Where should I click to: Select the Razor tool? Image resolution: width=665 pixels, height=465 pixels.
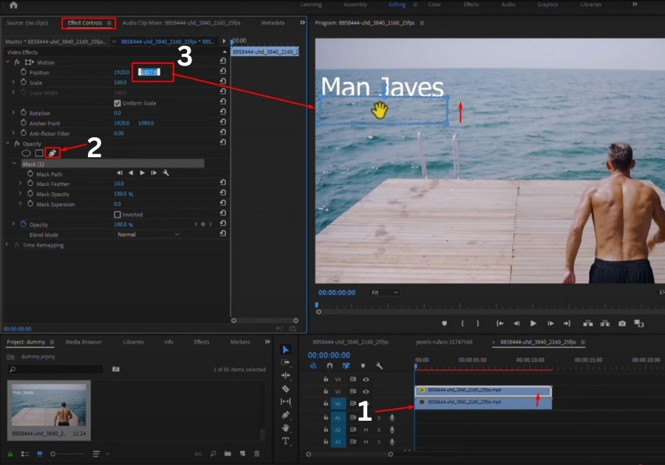pos(285,388)
